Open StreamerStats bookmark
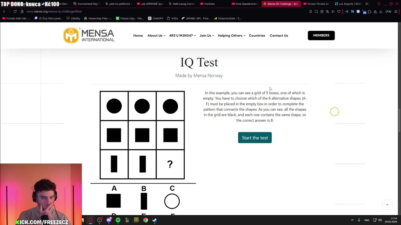The width and height of the screenshot is (401, 225). pyautogui.click(x=227, y=18)
